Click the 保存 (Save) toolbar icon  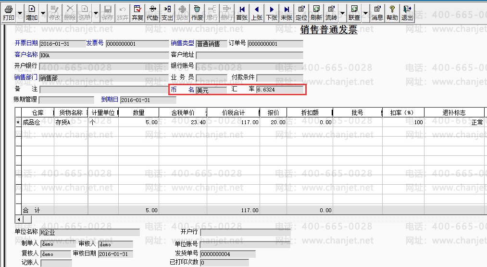tap(108, 13)
